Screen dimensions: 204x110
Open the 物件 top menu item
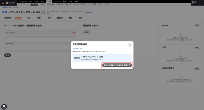click(31, 2)
